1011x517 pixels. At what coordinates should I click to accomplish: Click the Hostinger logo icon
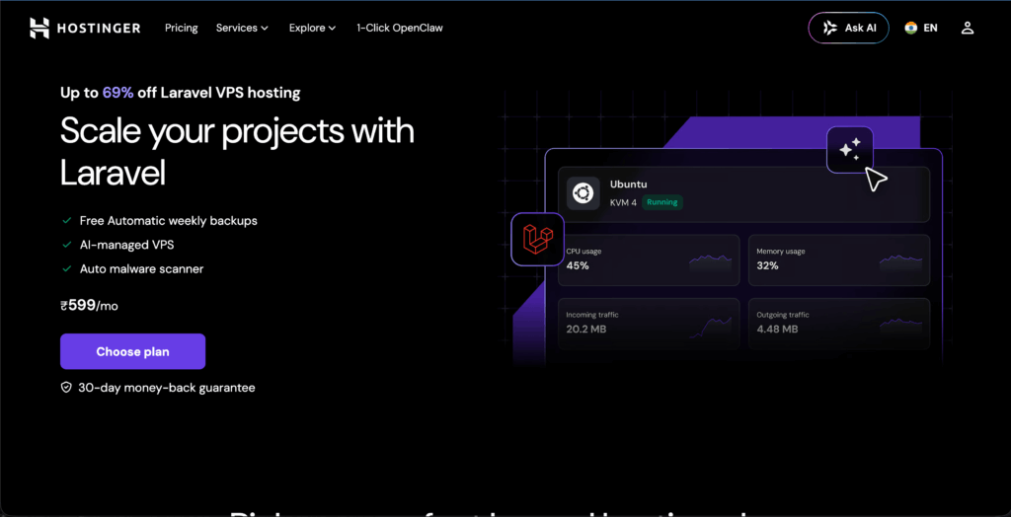click(39, 28)
